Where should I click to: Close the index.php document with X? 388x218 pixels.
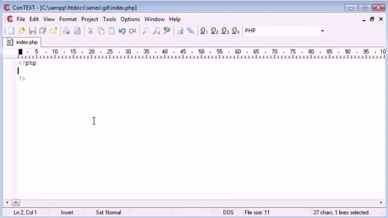381,19
